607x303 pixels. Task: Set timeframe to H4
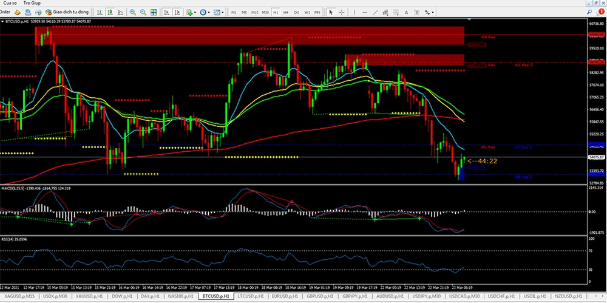click(x=286, y=12)
